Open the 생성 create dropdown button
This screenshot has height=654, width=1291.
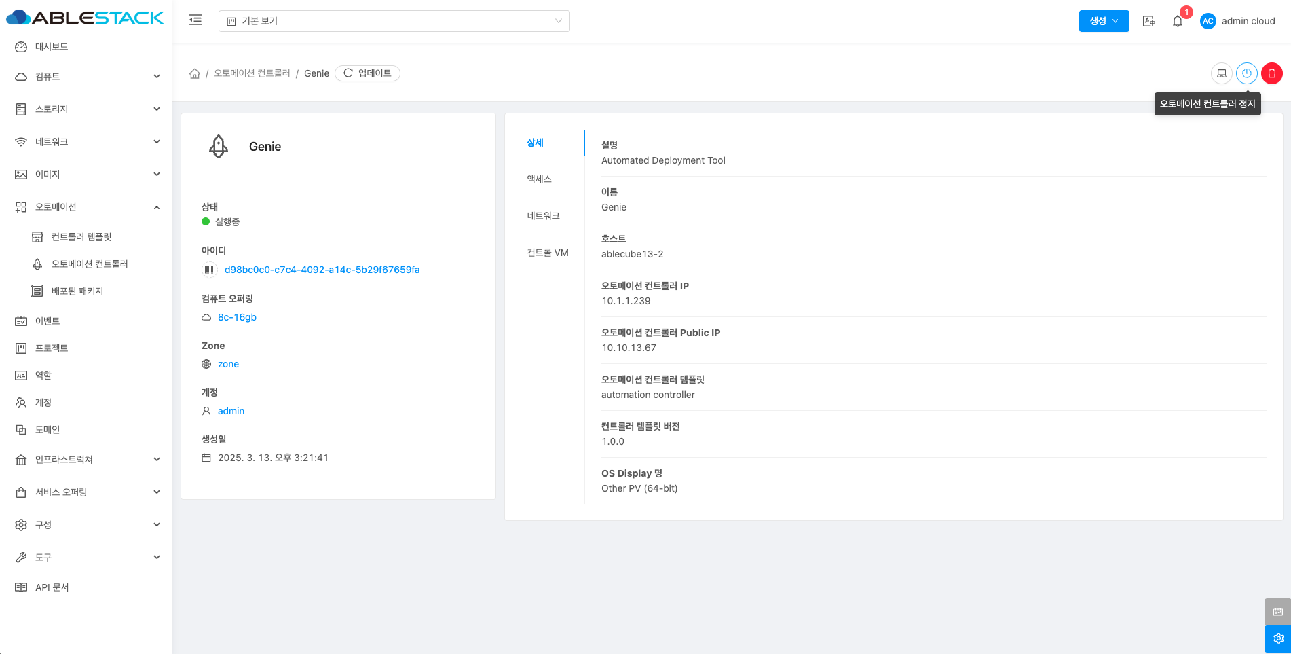1104,21
